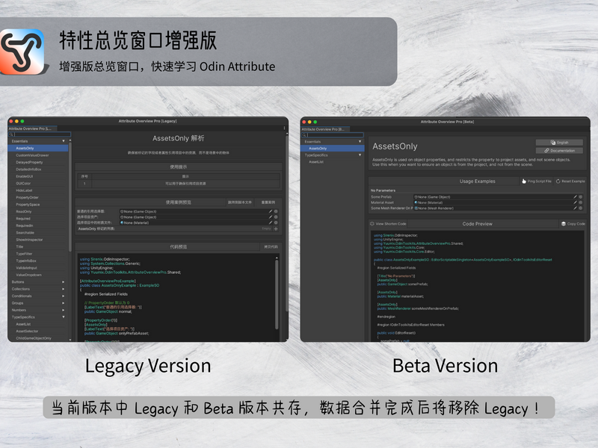This screenshot has height=448, width=598.
Task: Expand the Numbers category in Legacy sidebar
Action: click(x=64, y=310)
